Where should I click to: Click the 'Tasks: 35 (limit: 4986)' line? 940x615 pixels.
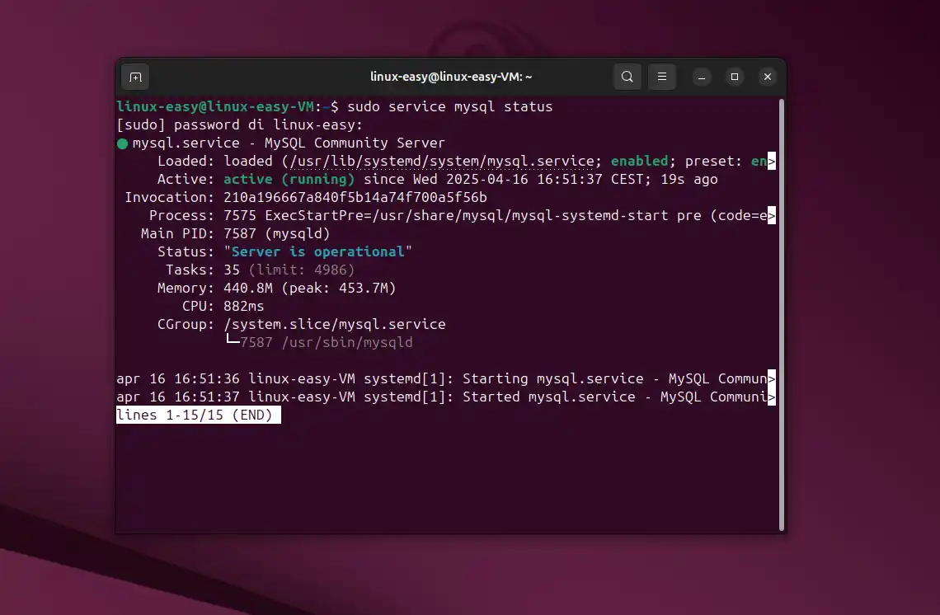tap(261, 270)
